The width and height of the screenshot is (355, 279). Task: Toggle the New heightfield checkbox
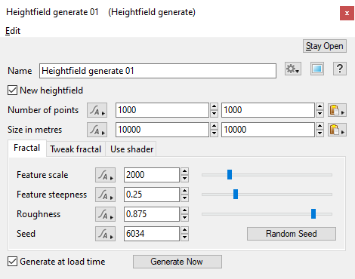coord(12,90)
